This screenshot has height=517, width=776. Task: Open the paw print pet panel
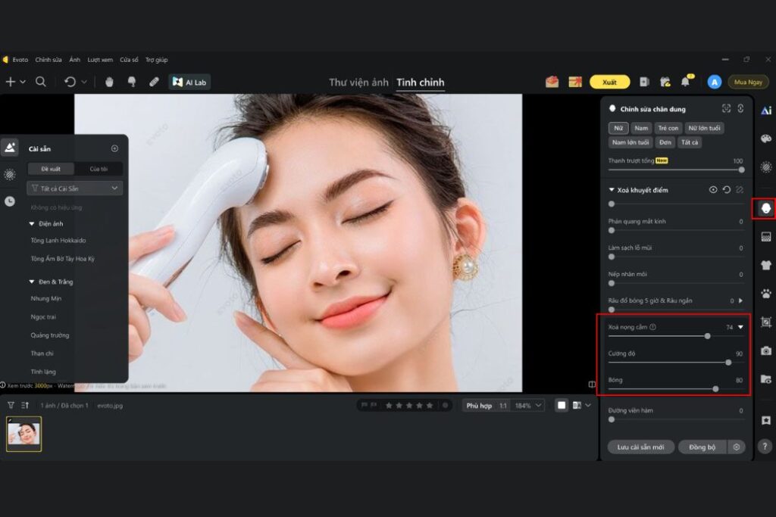click(766, 294)
